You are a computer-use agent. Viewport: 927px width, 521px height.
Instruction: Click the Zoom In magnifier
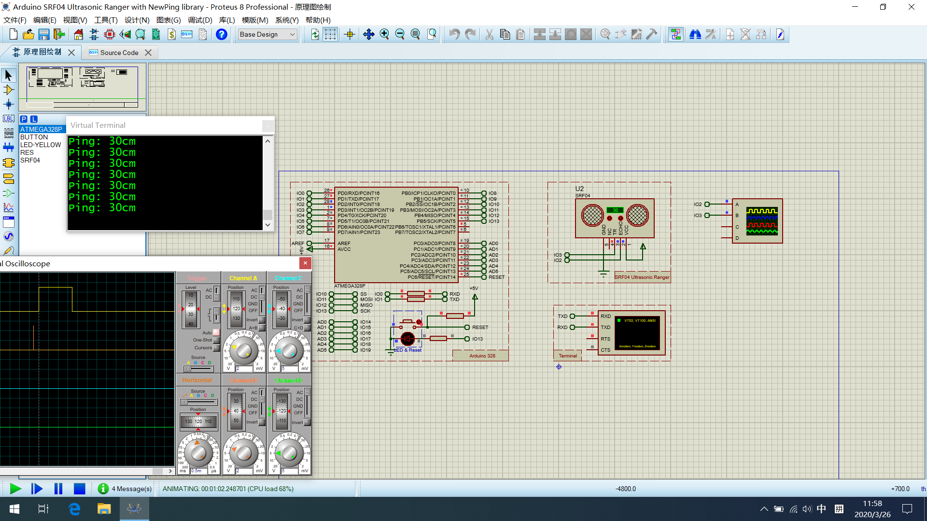(384, 34)
